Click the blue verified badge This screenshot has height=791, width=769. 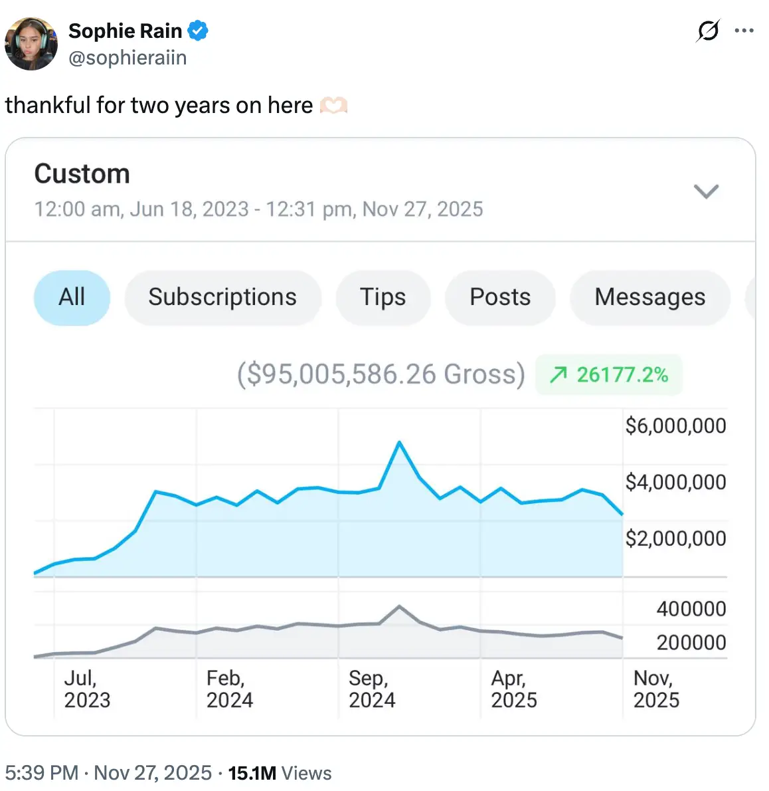pyautogui.click(x=198, y=31)
